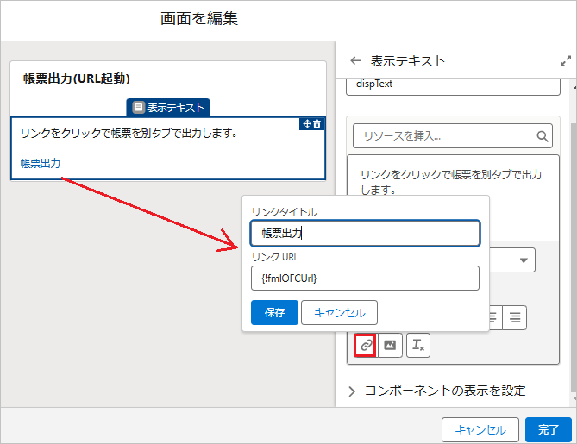Click the remove formatting icon
The height and width of the screenshot is (444, 577).
pyautogui.click(x=418, y=345)
